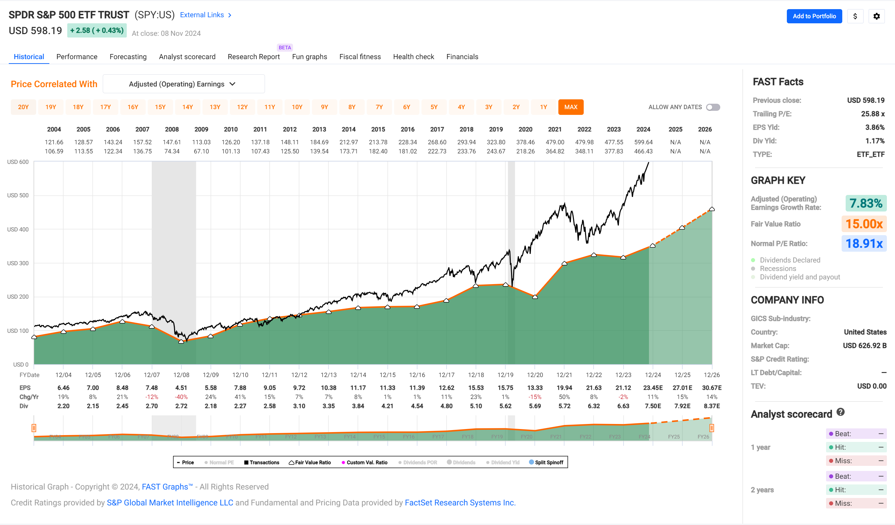Toggle Split Spinoff in chart legend
This screenshot has height=525, width=895.
(x=546, y=462)
